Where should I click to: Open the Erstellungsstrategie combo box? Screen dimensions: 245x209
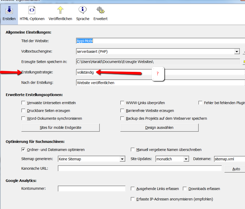[x=159, y=72]
